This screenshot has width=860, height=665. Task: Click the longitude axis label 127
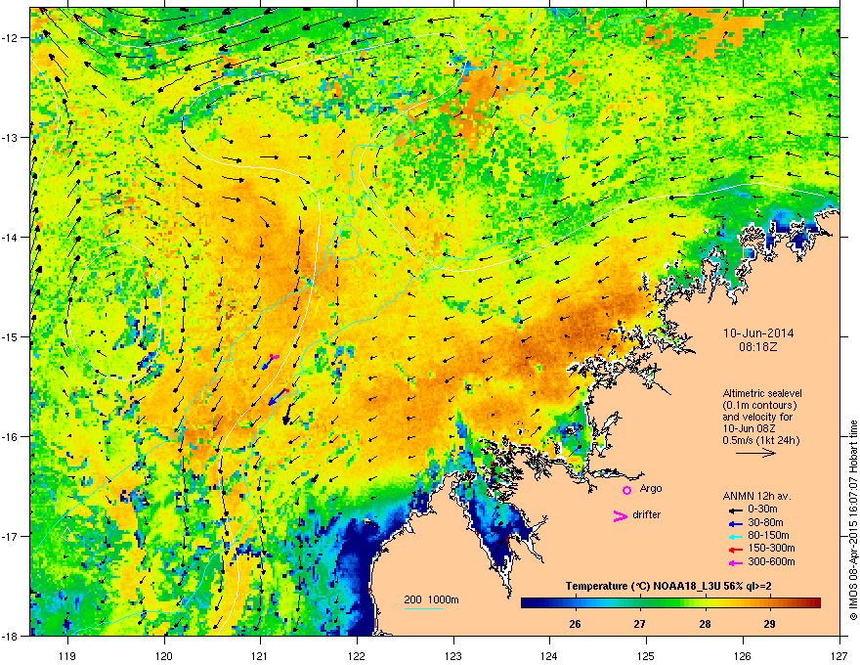839,655
